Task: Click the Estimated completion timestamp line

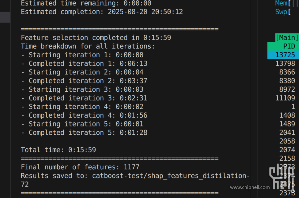Action: coord(102,12)
